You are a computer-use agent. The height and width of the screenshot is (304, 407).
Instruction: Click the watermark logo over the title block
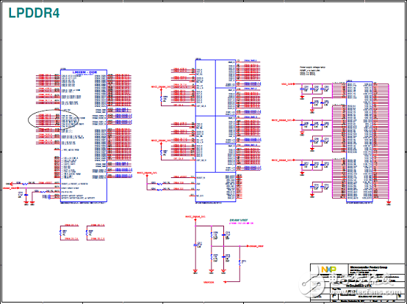(311, 284)
